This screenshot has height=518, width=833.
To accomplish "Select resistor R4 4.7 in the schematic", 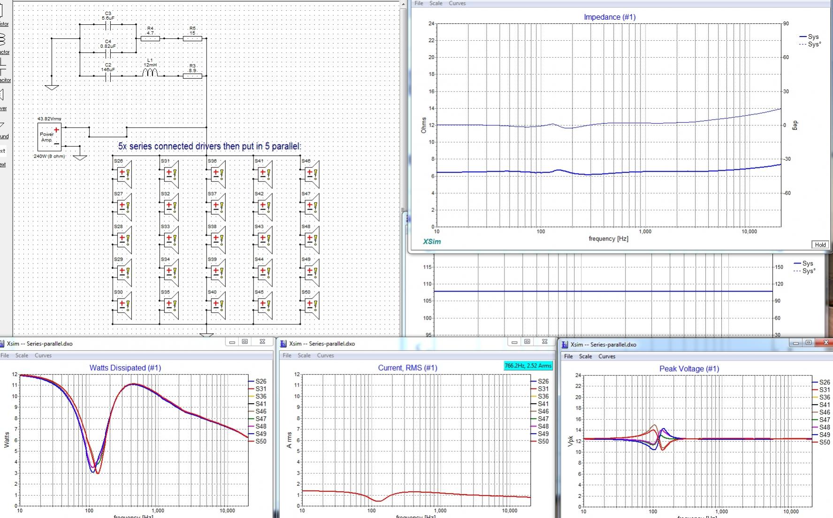I will (x=150, y=38).
